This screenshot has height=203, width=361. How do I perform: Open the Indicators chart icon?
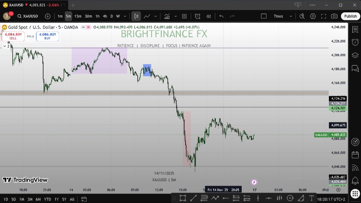(x=167, y=16)
